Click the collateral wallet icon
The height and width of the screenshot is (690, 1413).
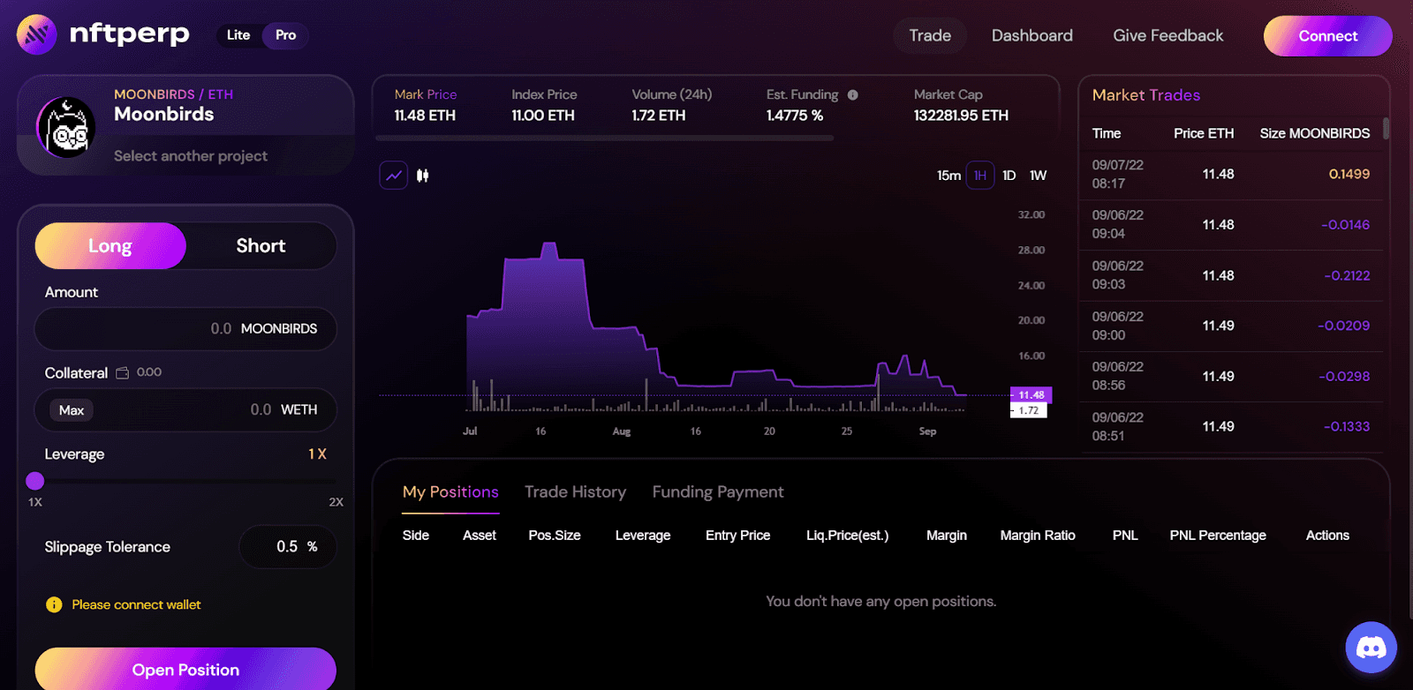tap(123, 373)
